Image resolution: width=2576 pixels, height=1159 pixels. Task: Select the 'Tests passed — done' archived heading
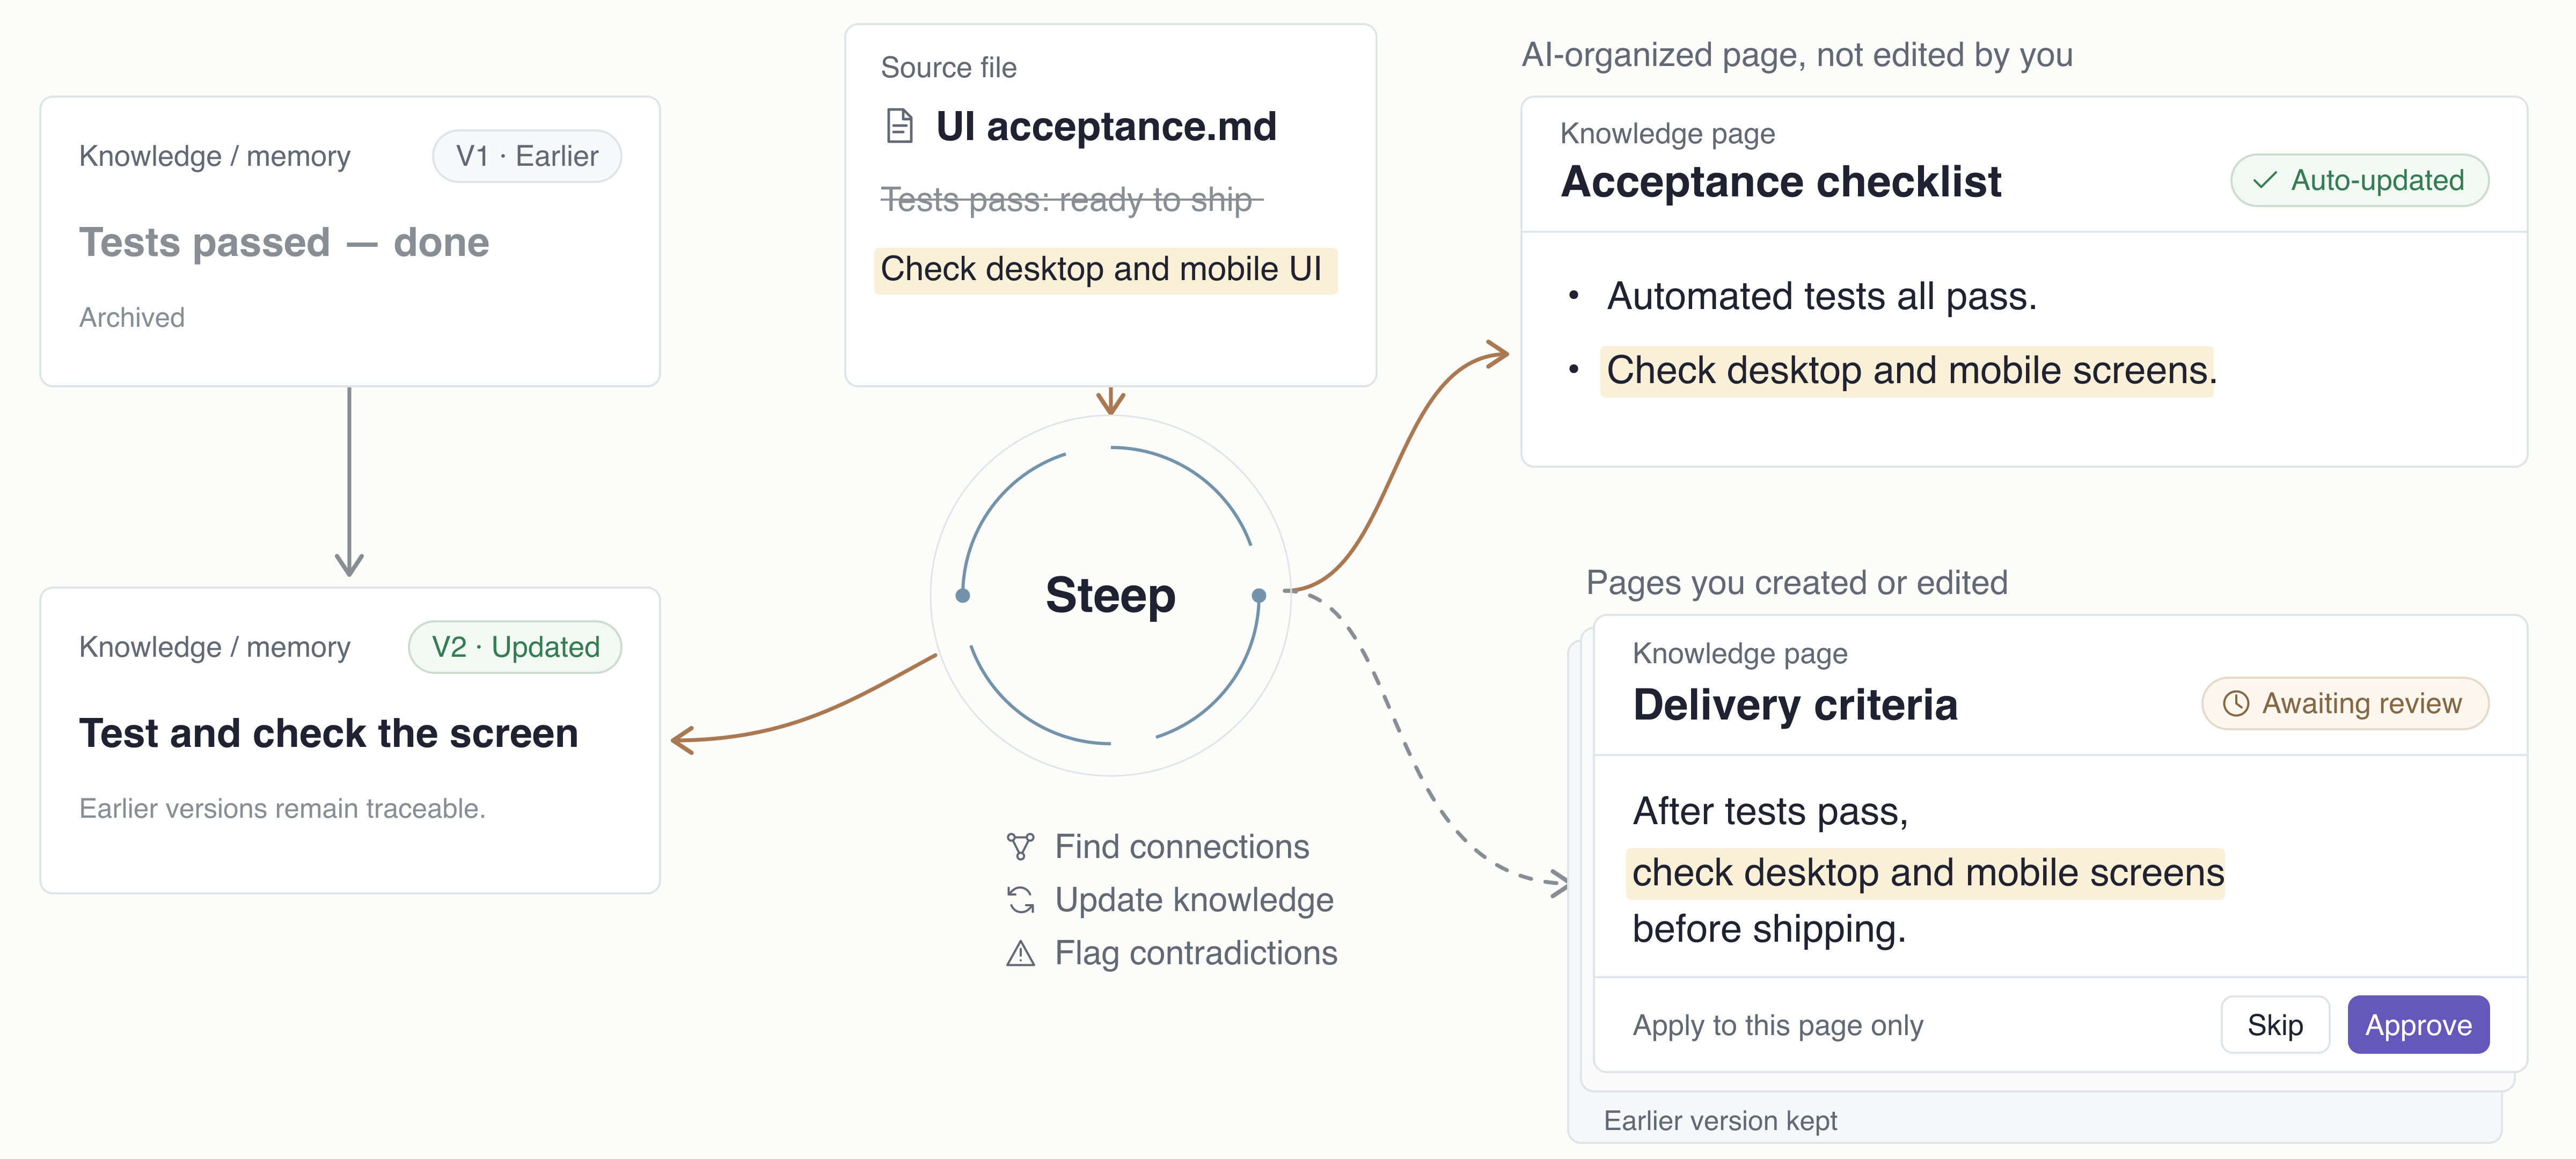[x=284, y=243]
